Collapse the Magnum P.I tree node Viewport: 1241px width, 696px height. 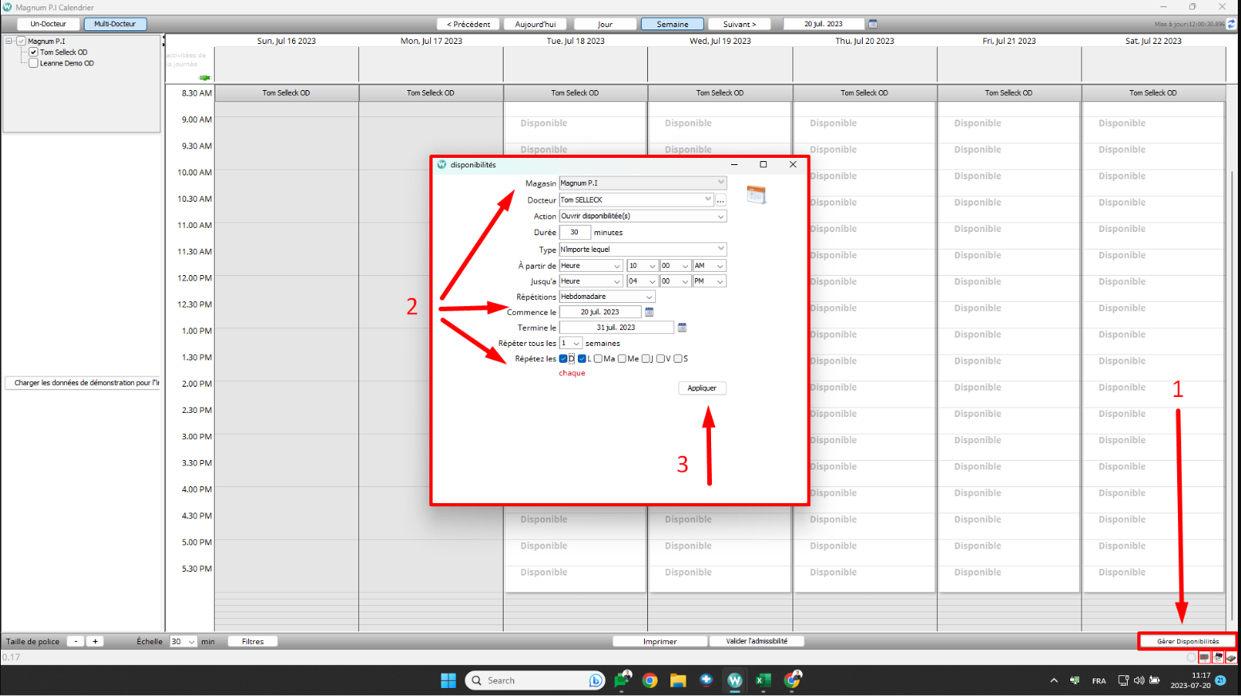(x=9, y=41)
